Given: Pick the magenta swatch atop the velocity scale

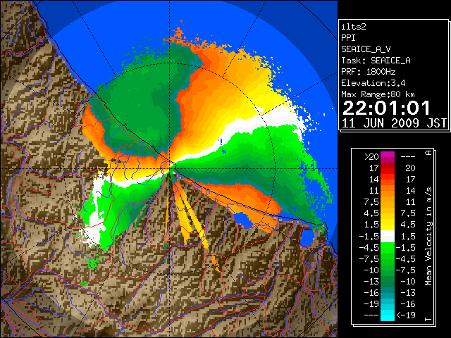Looking at the screenshot, I should click(x=388, y=155).
